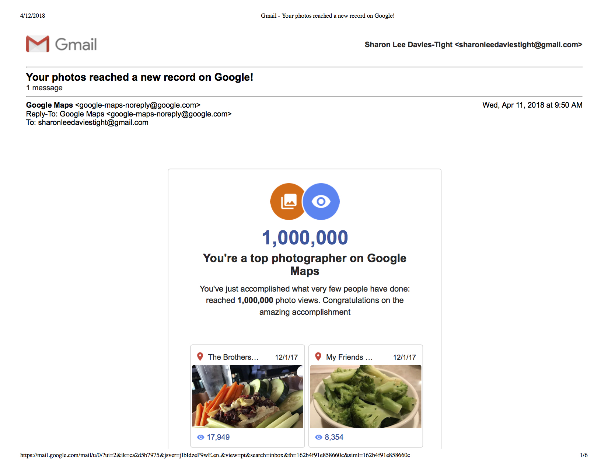Screen dimensions: 608x470
Task: Click the red location pin beside The Brothers
Action: pos(200,356)
